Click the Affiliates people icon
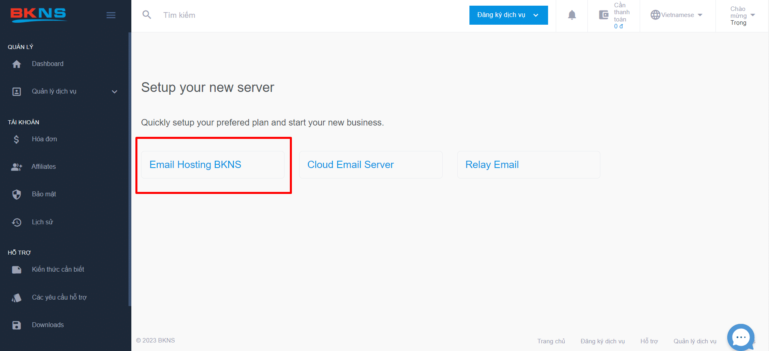769x351 pixels. [17, 167]
